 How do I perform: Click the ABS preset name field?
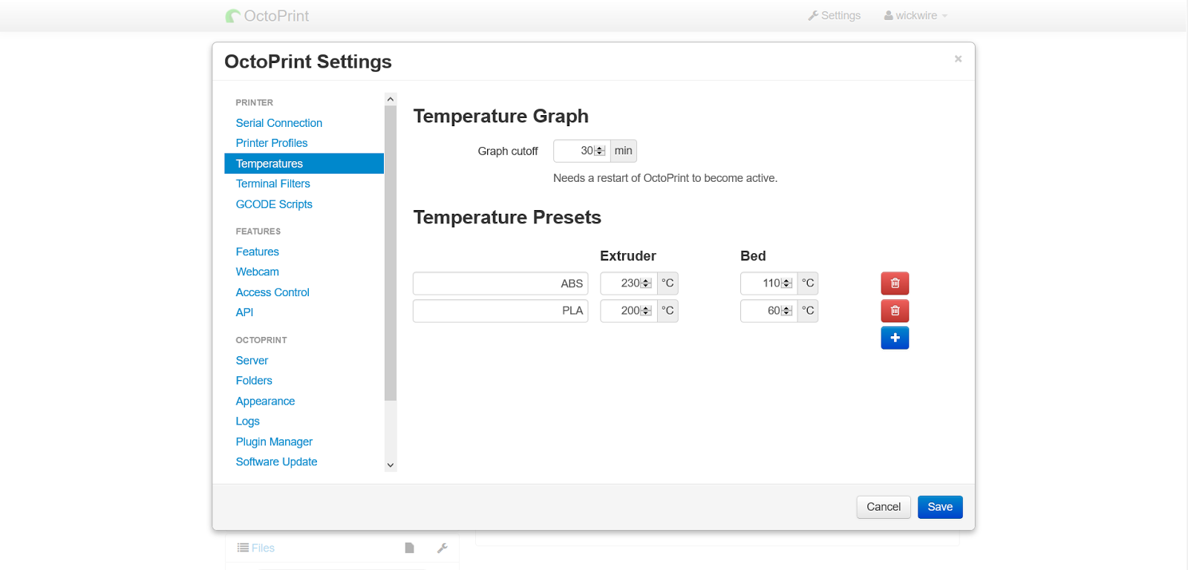(500, 284)
